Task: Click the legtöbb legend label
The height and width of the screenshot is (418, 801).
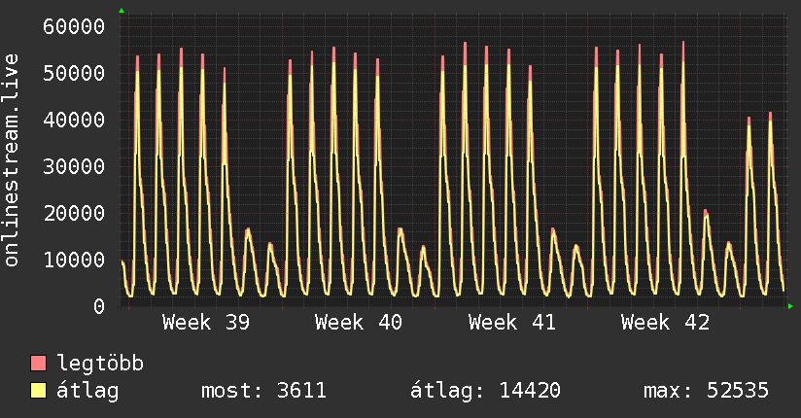Action: coord(101,365)
